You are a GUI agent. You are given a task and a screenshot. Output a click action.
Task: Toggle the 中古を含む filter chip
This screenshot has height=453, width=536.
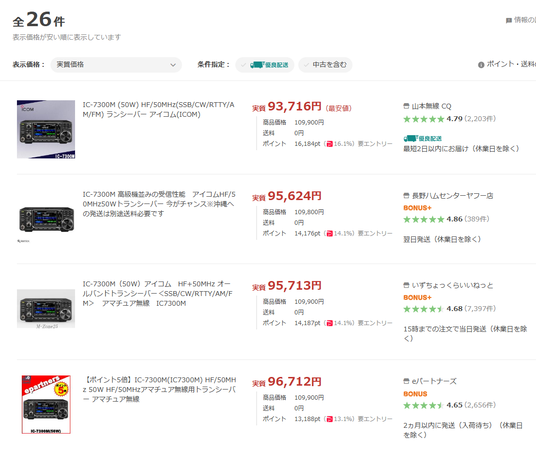325,64
